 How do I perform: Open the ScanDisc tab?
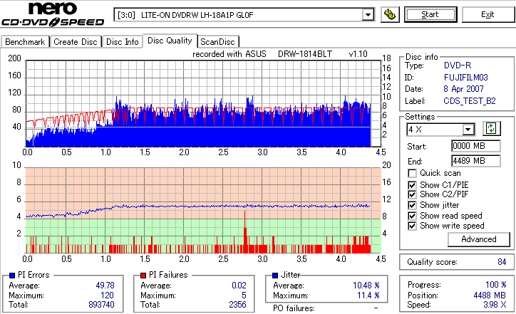click(217, 42)
